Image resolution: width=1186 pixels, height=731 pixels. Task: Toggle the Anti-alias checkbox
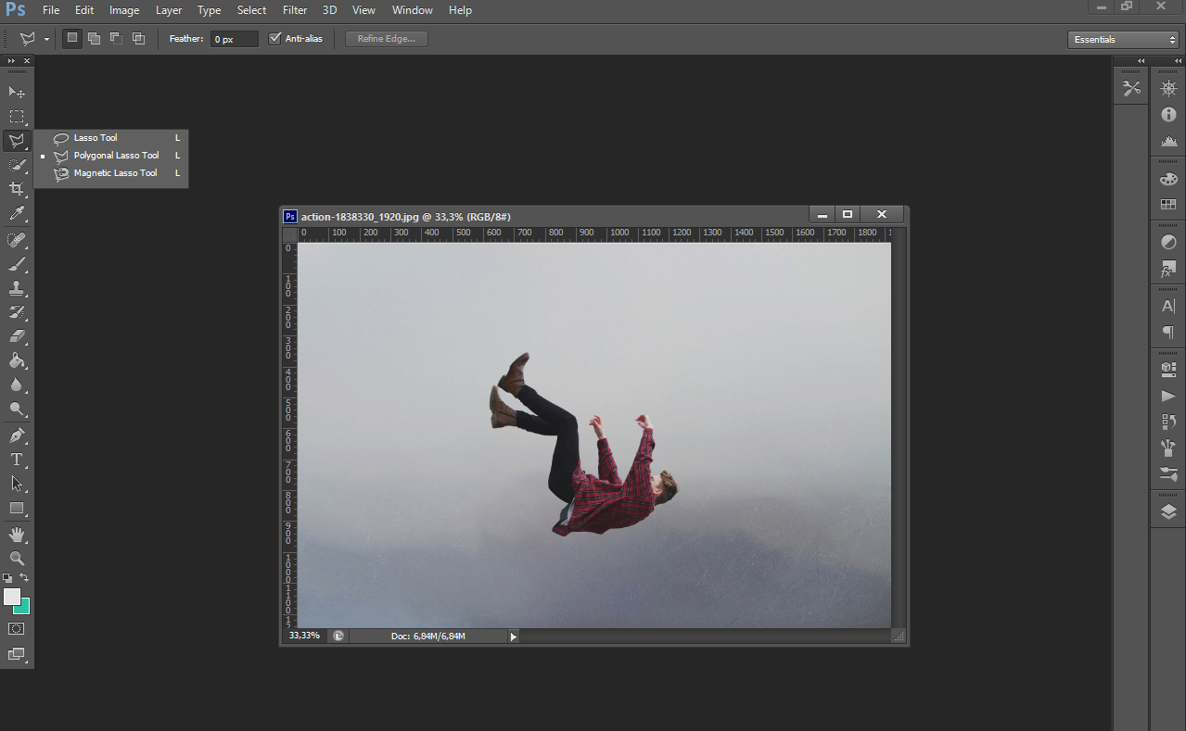[x=274, y=39]
